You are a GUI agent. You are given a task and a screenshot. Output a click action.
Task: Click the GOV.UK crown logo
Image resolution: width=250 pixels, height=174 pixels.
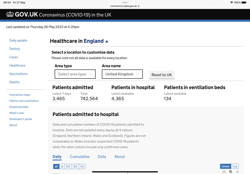pyautogui.click(x=10, y=14)
